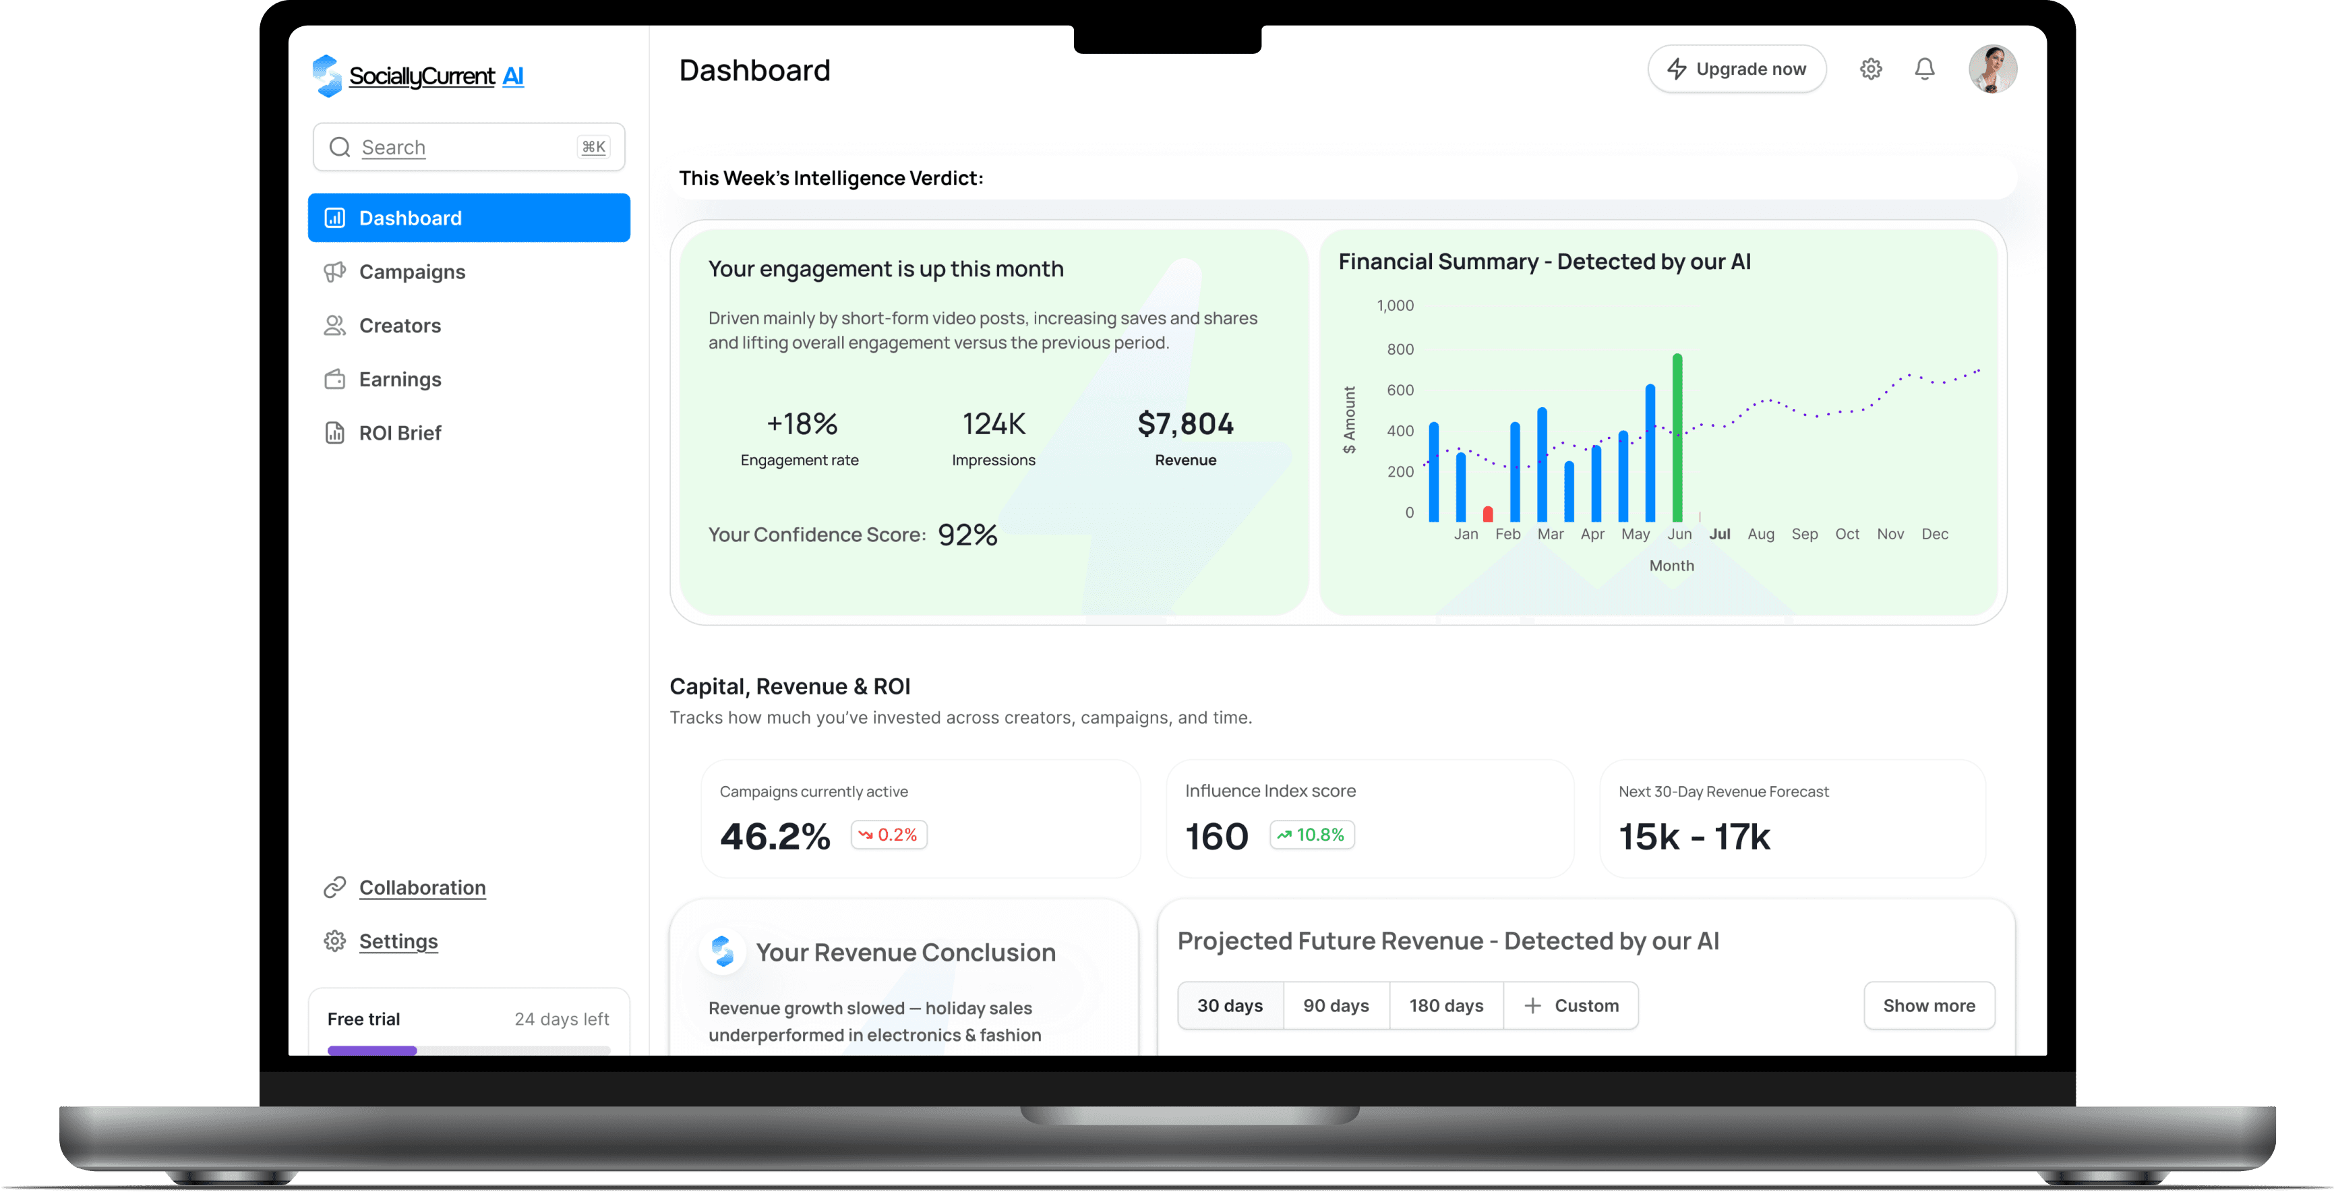Switch to the 90 days forecast tab
2336x1192 pixels.
(x=1336, y=1005)
